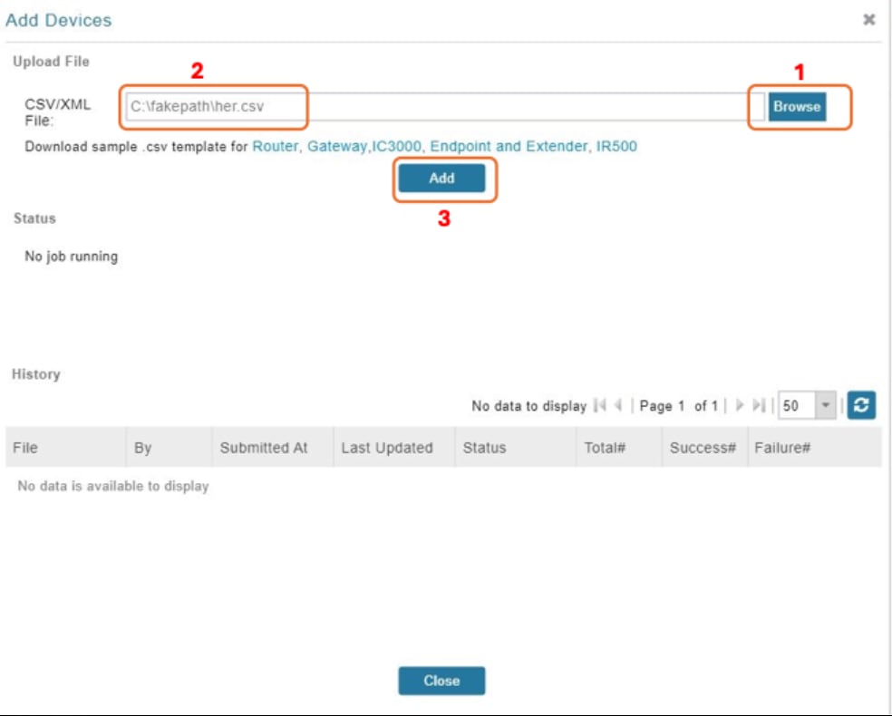Sort by the Submitted At column header
Screen dimensions: 892x716
[273, 448]
